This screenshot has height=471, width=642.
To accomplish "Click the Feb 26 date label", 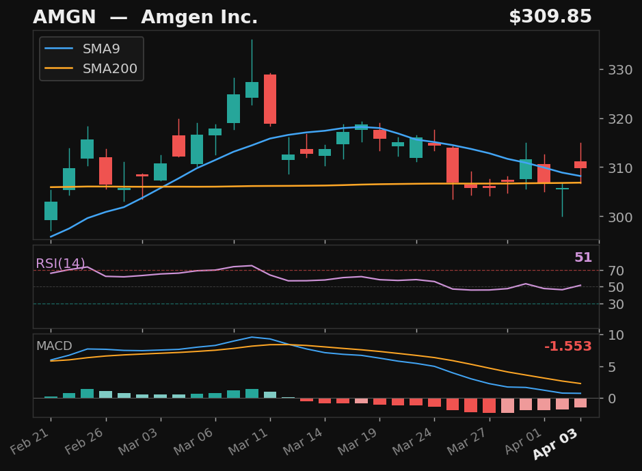I will (84, 441).
